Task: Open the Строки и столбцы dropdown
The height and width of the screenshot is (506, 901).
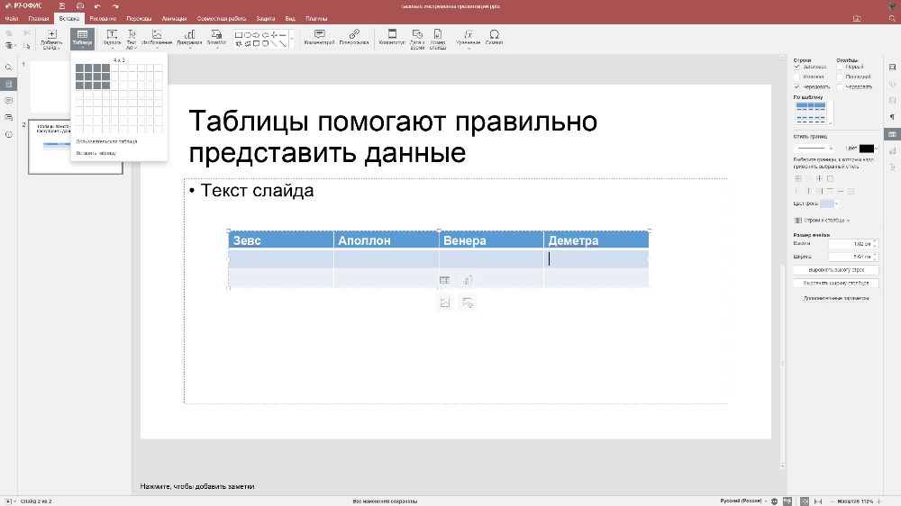Action: pyautogui.click(x=822, y=220)
